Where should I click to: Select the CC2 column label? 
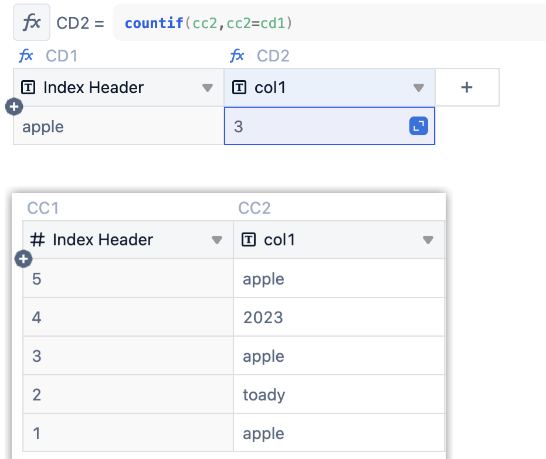pyautogui.click(x=255, y=208)
